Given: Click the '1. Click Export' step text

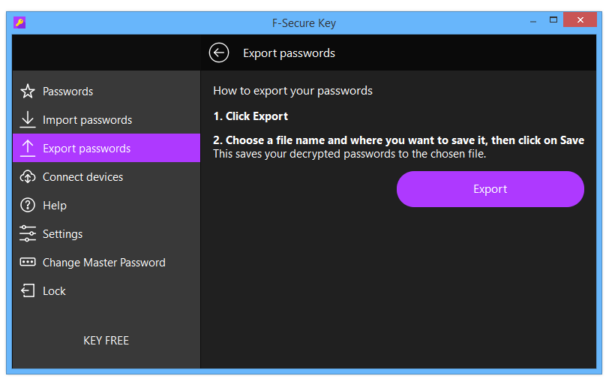Looking at the screenshot, I should point(250,116).
